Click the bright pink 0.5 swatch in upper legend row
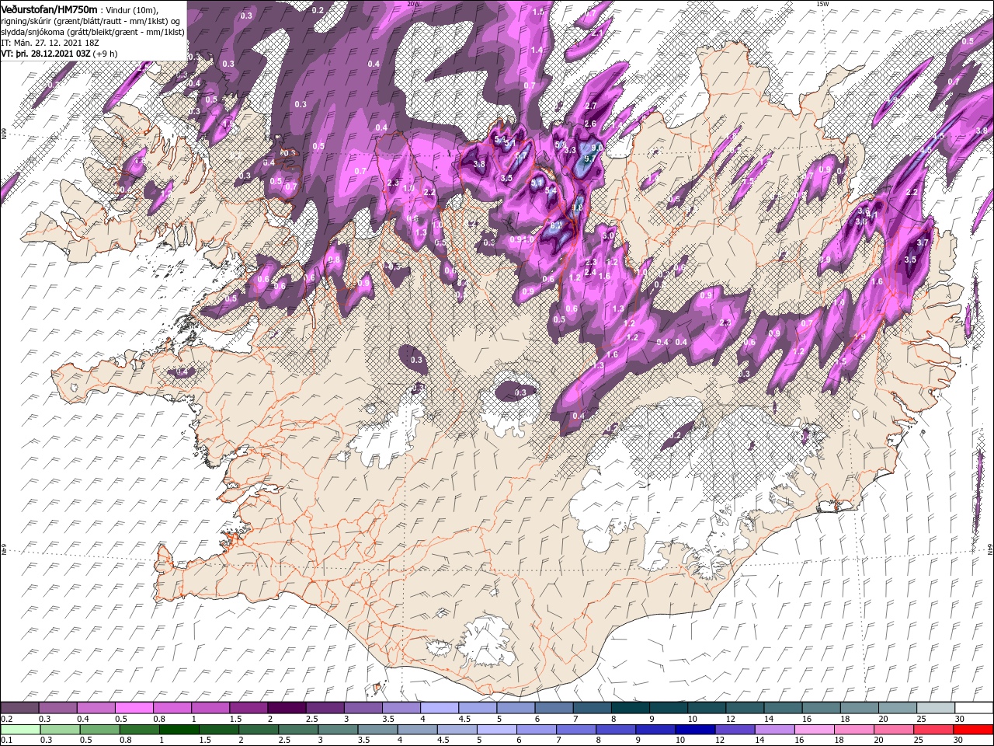 point(134,708)
